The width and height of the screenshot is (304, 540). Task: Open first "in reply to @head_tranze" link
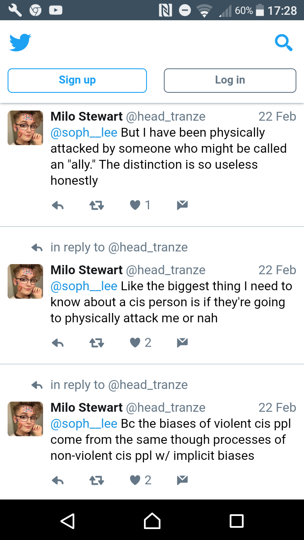click(x=119, y=247)
